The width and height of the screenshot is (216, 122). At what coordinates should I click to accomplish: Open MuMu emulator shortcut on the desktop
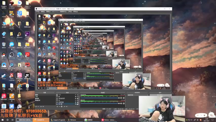(12, 46)
